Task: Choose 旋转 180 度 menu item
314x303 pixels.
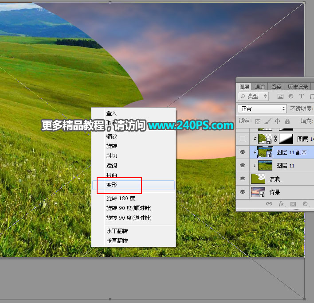Action: [x=133, y=198]
